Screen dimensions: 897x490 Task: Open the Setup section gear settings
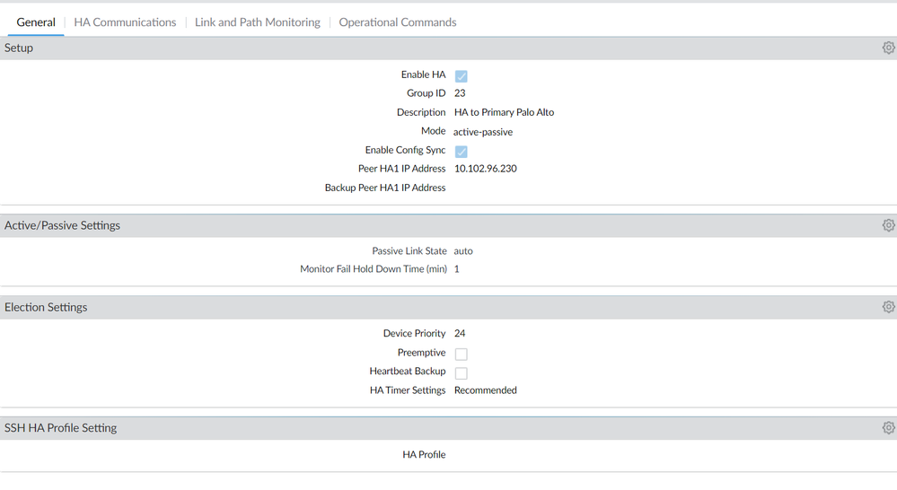(x=888, y=48)
